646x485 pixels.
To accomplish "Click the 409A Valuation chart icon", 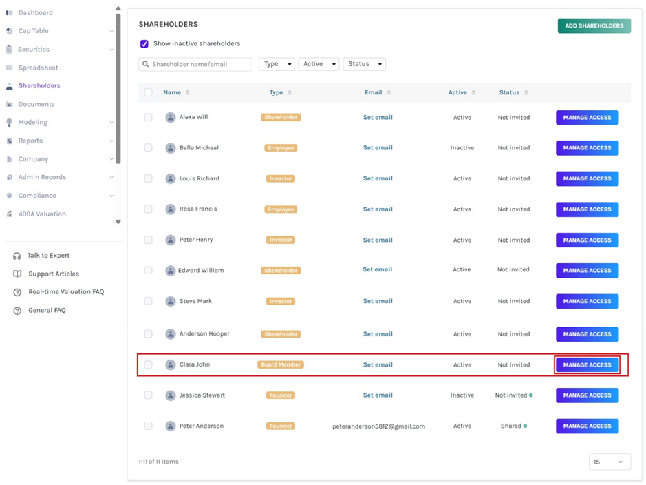I will [9, 214].
